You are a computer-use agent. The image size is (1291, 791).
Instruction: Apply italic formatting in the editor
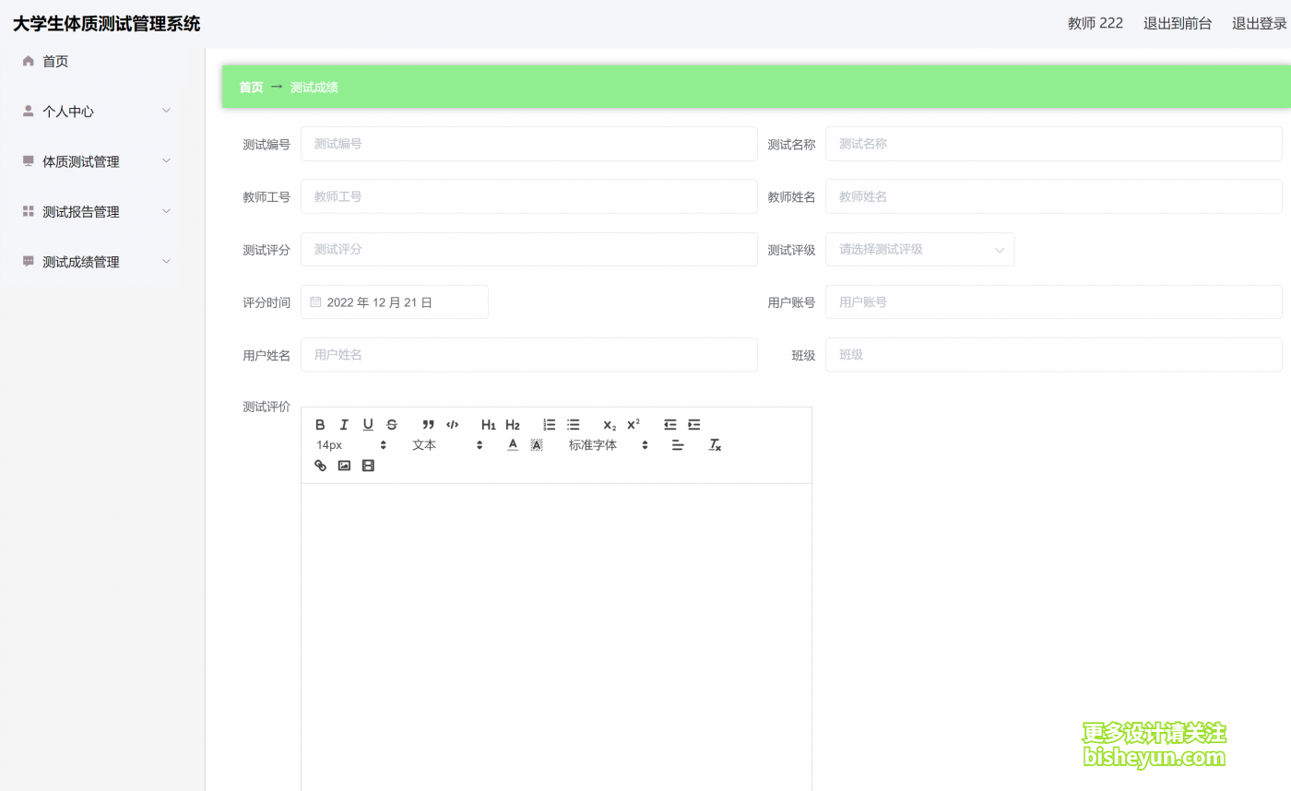point(344,425)
